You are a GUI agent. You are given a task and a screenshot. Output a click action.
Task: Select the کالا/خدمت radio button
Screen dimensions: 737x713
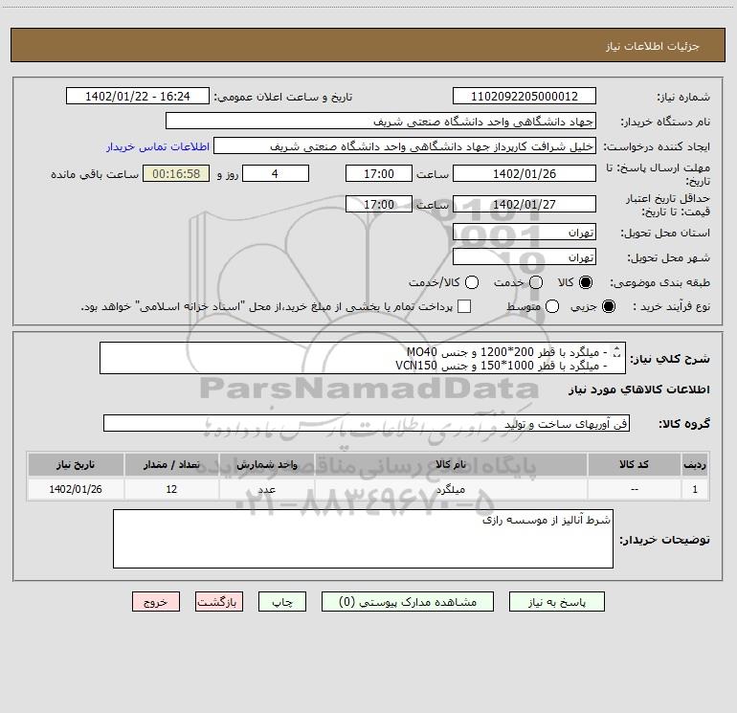(x=472, y=282)
